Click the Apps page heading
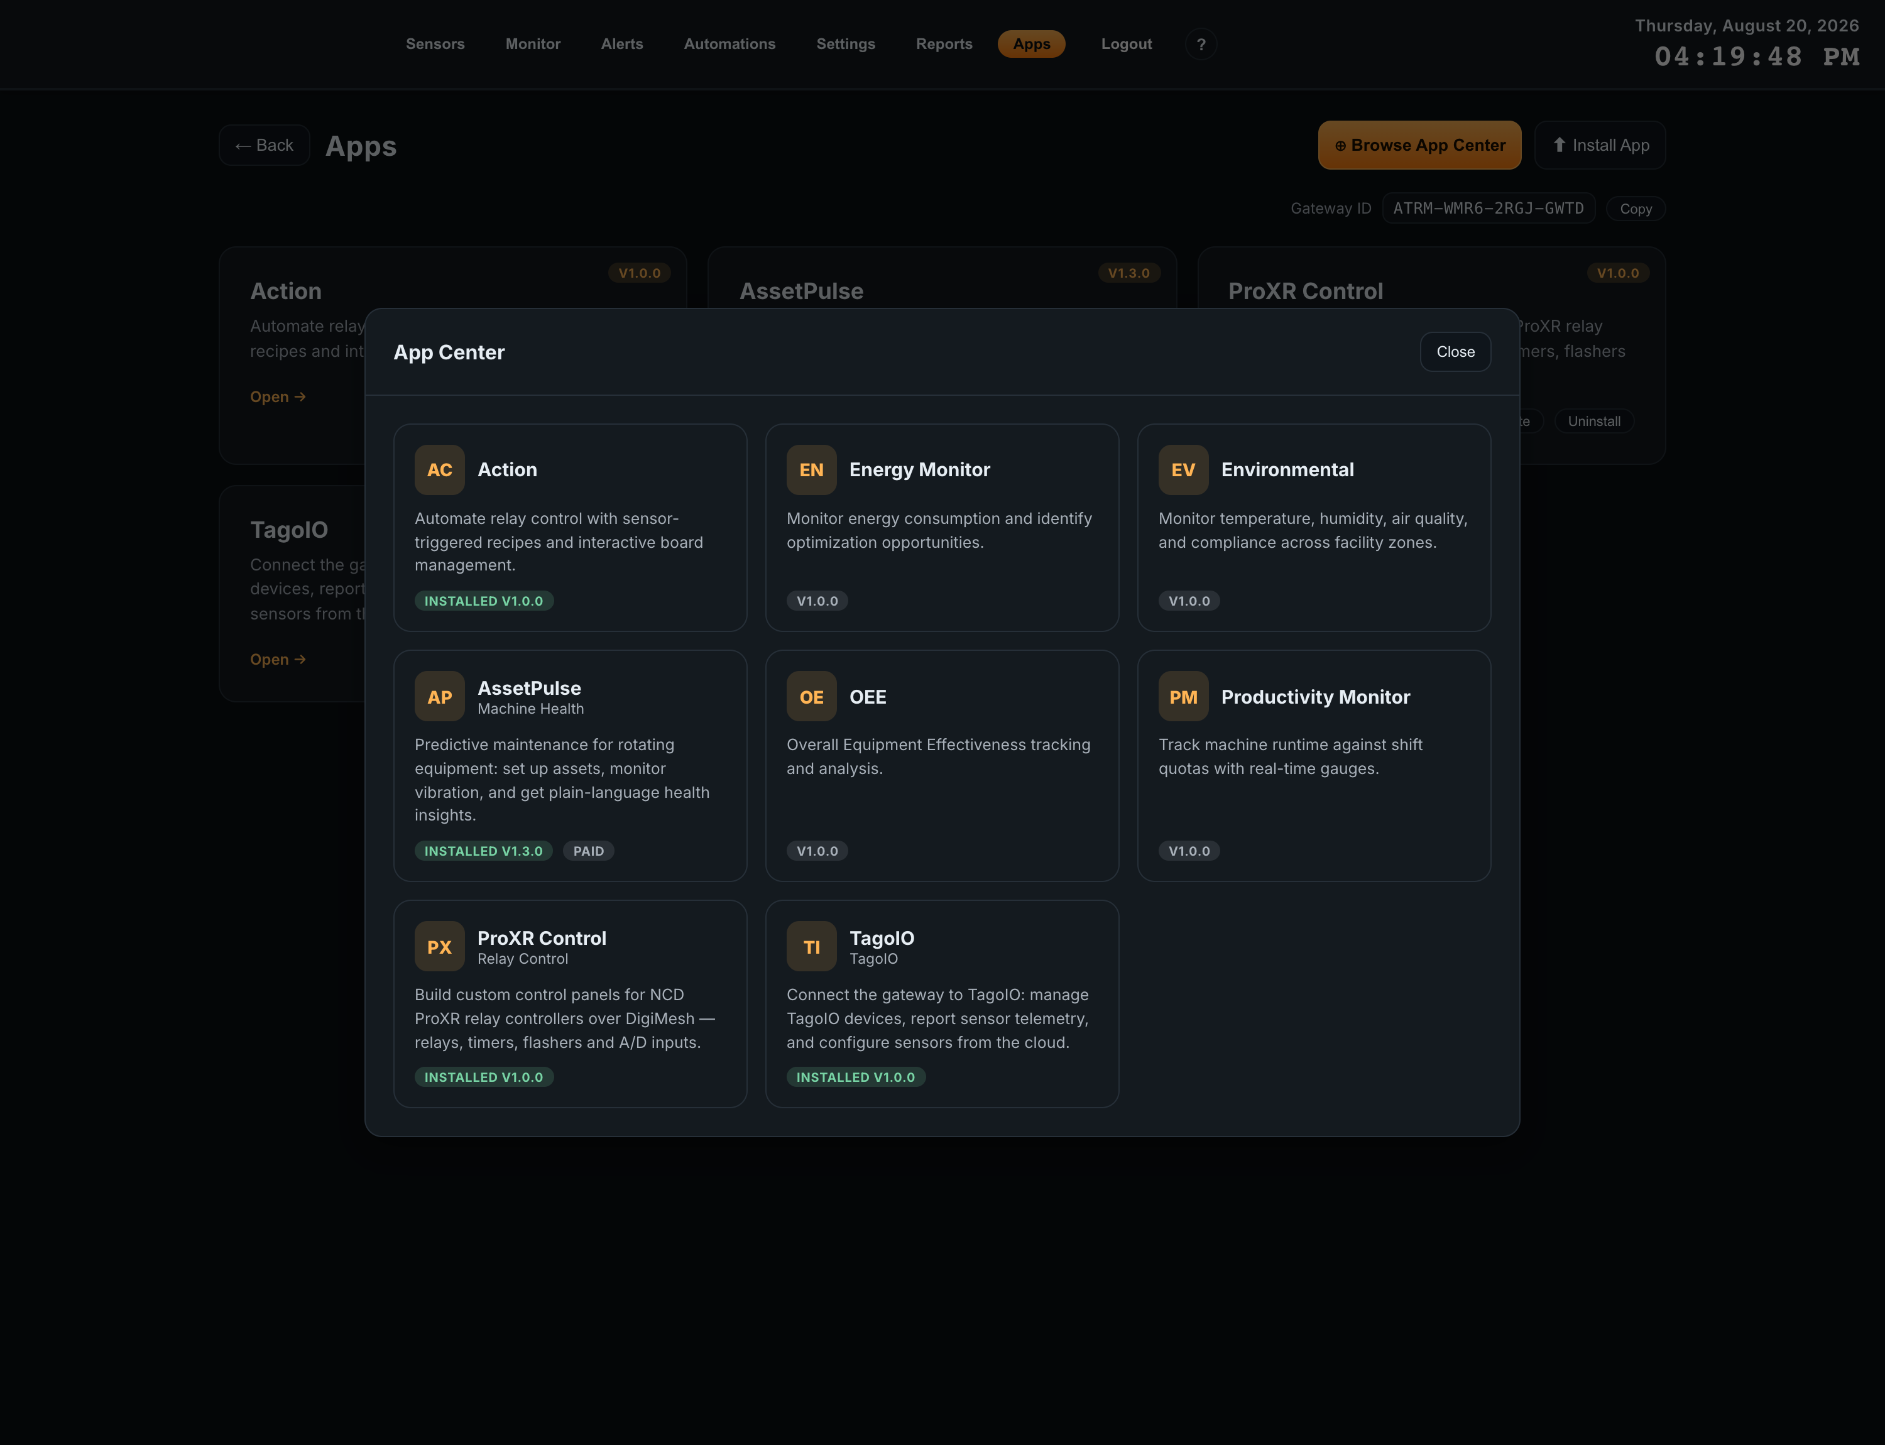 [x=361, y=146]
